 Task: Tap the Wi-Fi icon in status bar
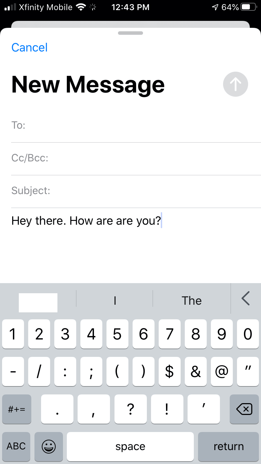pyautogui.click(x=81, y=7)
